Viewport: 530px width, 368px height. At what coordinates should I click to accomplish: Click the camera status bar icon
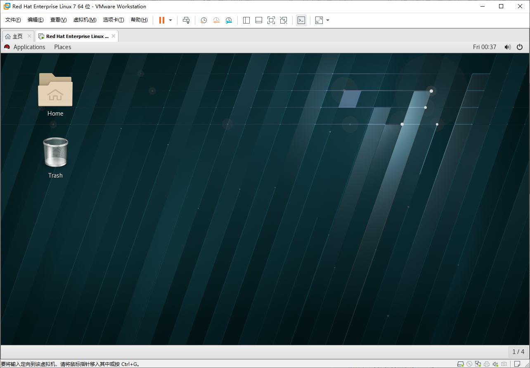(x=504, y=364)
